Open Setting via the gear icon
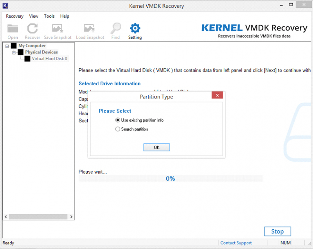This screenshot has width=313, height=249. (x=135, y=29)
